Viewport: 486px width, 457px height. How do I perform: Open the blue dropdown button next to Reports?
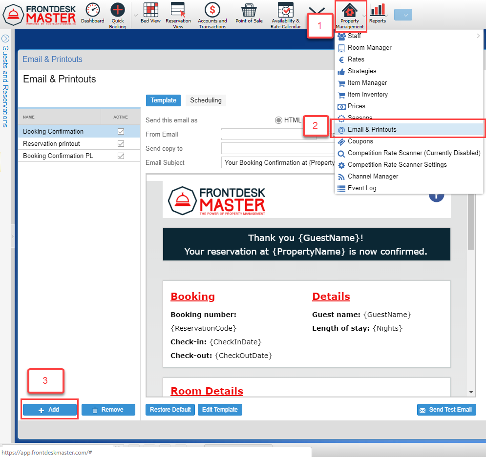(403, 15)
